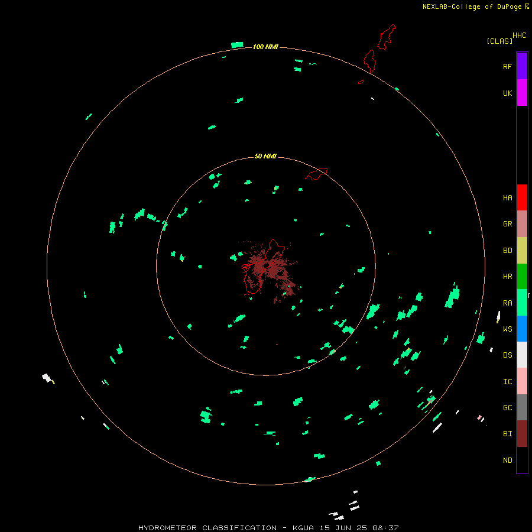Click the '50 NMI' range ring label
The image size is (532, 532).
265,156
